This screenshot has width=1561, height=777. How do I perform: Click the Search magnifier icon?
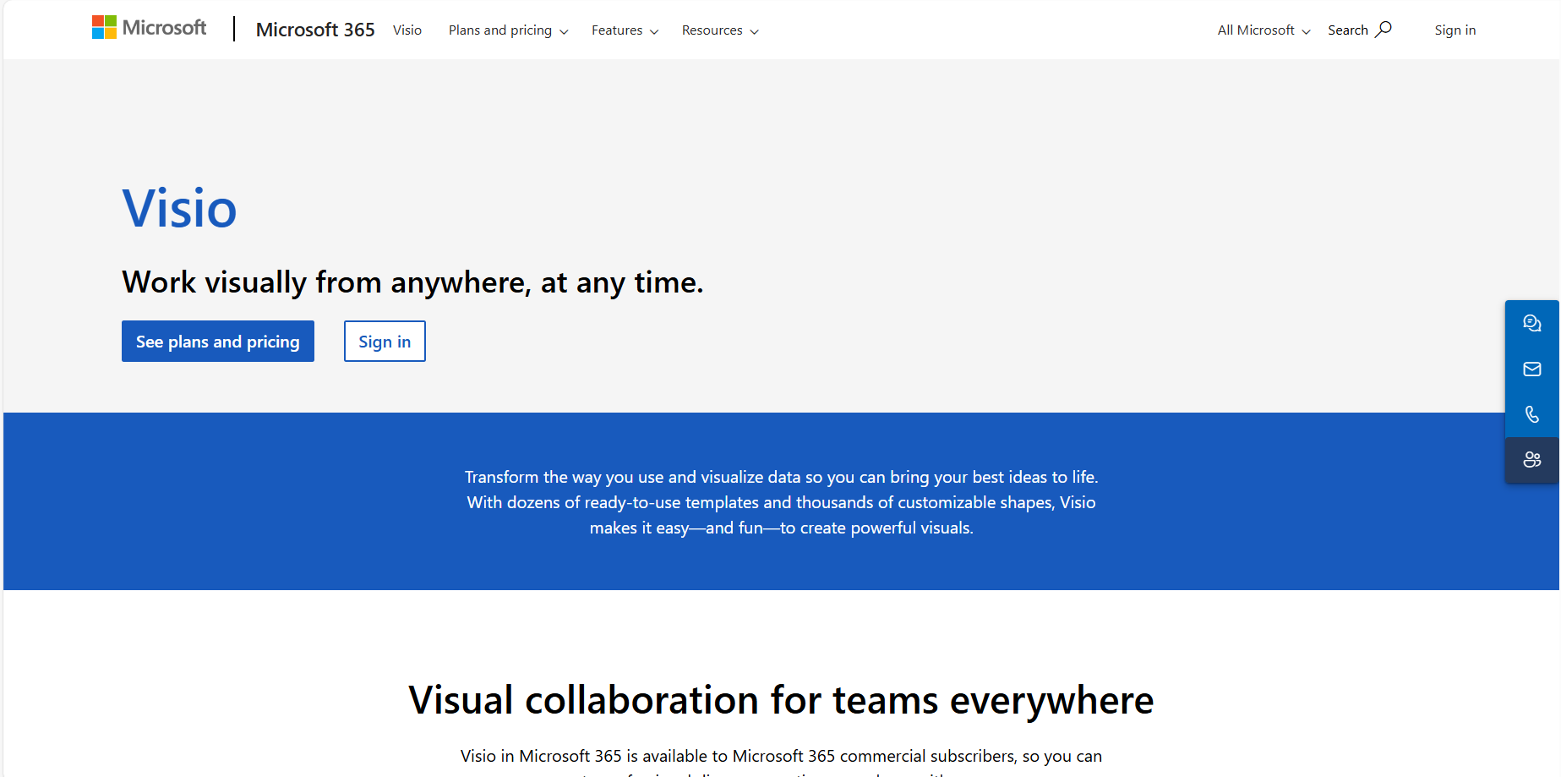click(x=1384, y=30)
